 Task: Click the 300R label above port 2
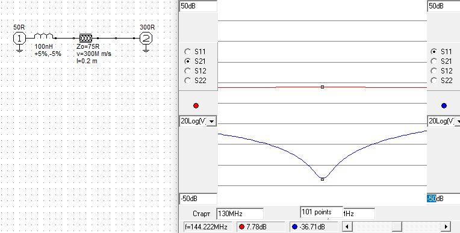(147, 27)
